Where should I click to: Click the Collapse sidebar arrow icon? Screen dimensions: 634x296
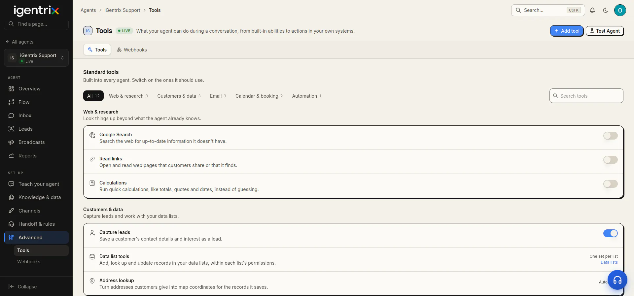coord(11,287)
